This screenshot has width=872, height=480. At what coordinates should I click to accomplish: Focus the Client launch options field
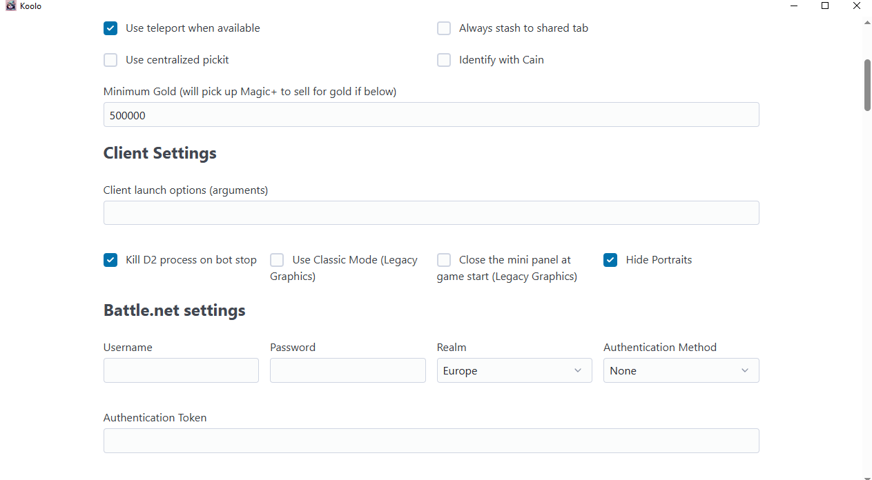pos(431,213)
